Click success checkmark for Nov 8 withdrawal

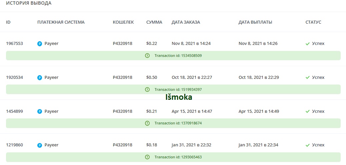(308, 44)
